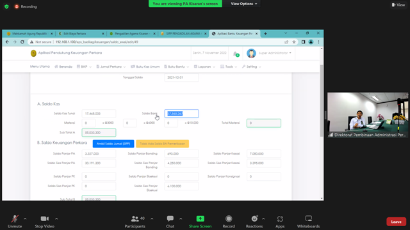Click the browser profile icon
Screen dimensions: 410x230
tap(311, 42)
